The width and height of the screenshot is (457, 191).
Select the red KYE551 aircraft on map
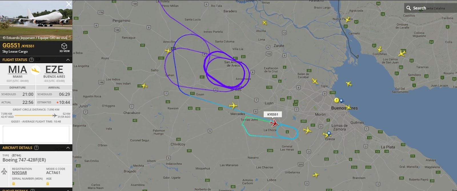tap(274, 123)
